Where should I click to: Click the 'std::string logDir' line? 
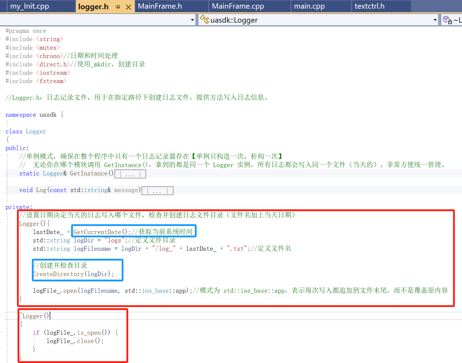pyautogui.click(x=104, y=240)
